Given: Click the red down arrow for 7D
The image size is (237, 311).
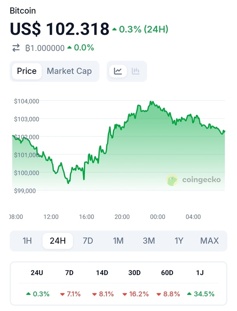Looking at the screenshot, I should [x=62, y=294].
